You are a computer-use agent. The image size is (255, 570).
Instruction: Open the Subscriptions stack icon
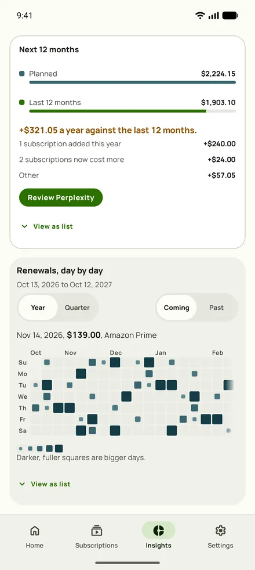[96, 531]
